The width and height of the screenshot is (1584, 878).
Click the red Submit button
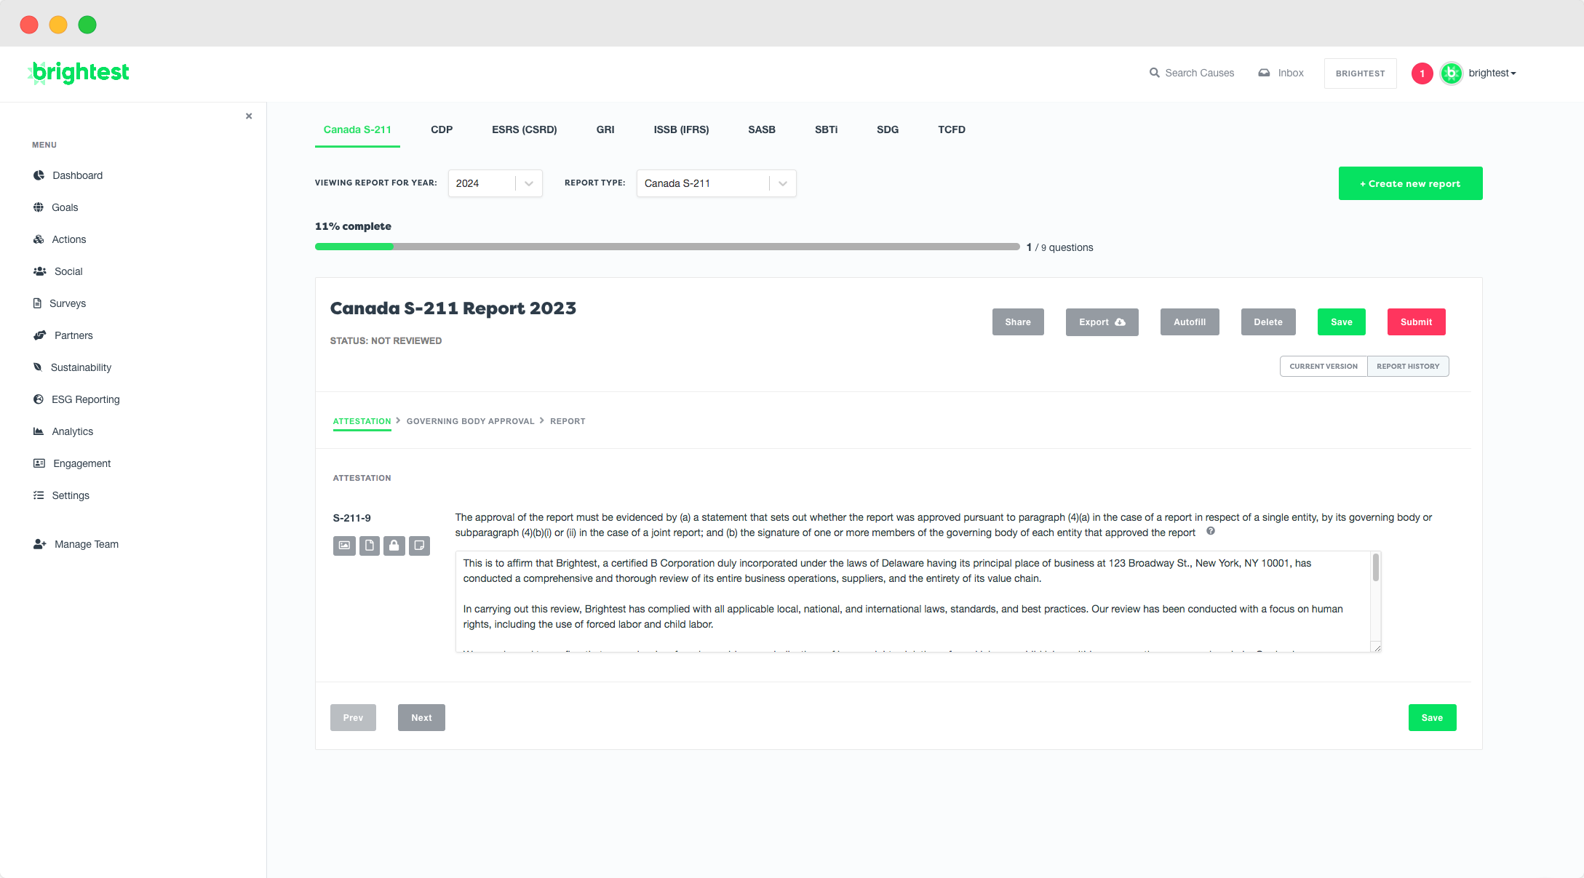[x=1416, y=322]
